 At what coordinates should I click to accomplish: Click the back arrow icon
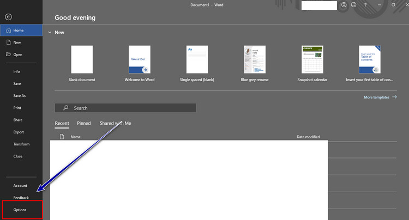coord(8,17)
